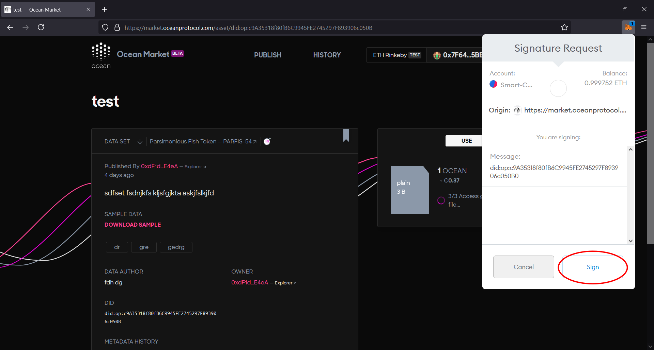Open a new browser tab

105,10
